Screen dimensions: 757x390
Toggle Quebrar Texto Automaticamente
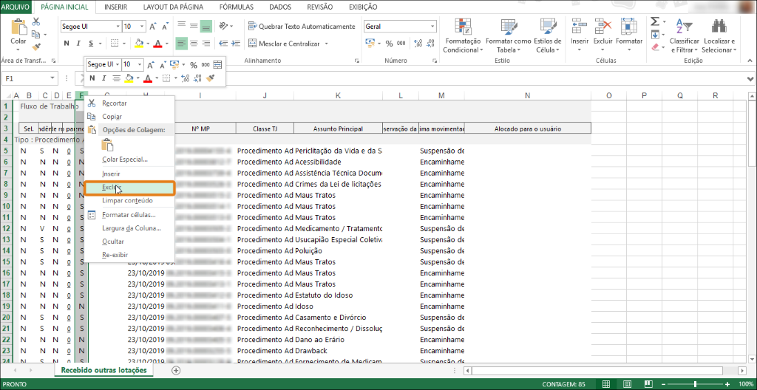(302, 26)
